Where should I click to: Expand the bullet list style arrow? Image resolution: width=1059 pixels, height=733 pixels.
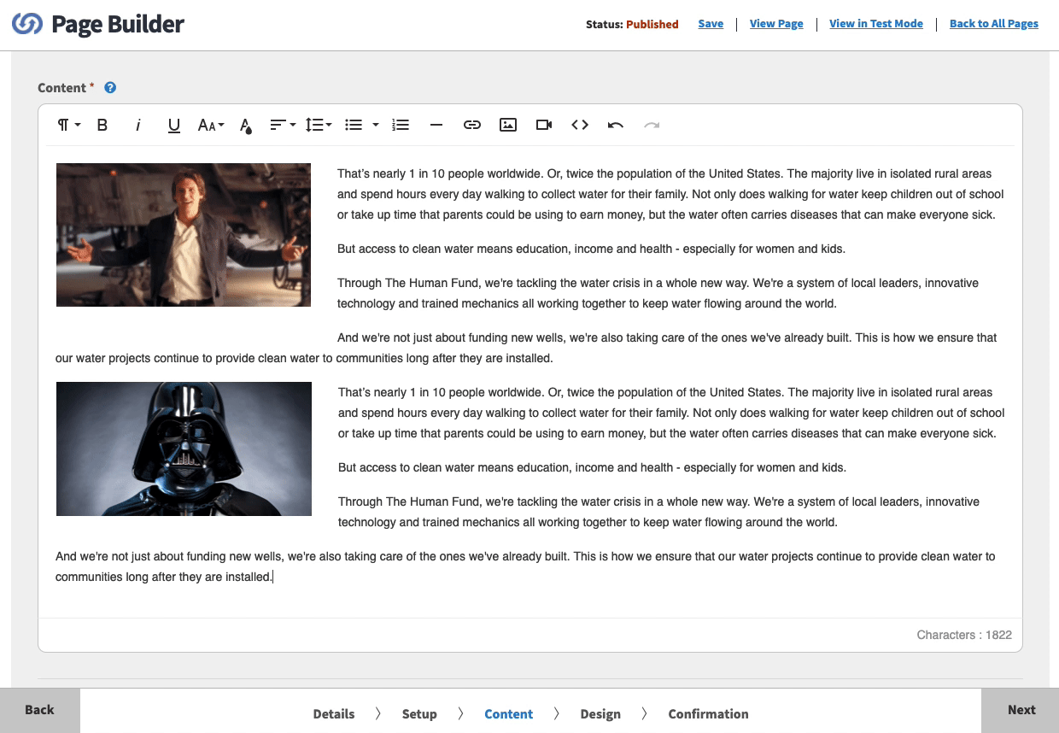pyautogui.click(x=376, y=125)
